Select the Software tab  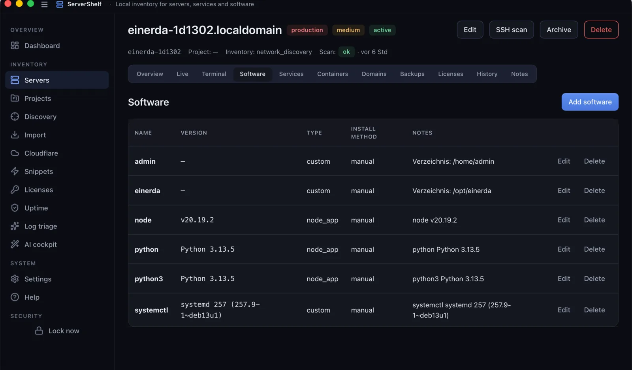click(x=252, y=74)
